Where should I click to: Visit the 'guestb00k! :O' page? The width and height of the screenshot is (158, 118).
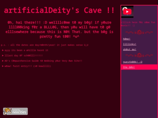click(133, 62)
